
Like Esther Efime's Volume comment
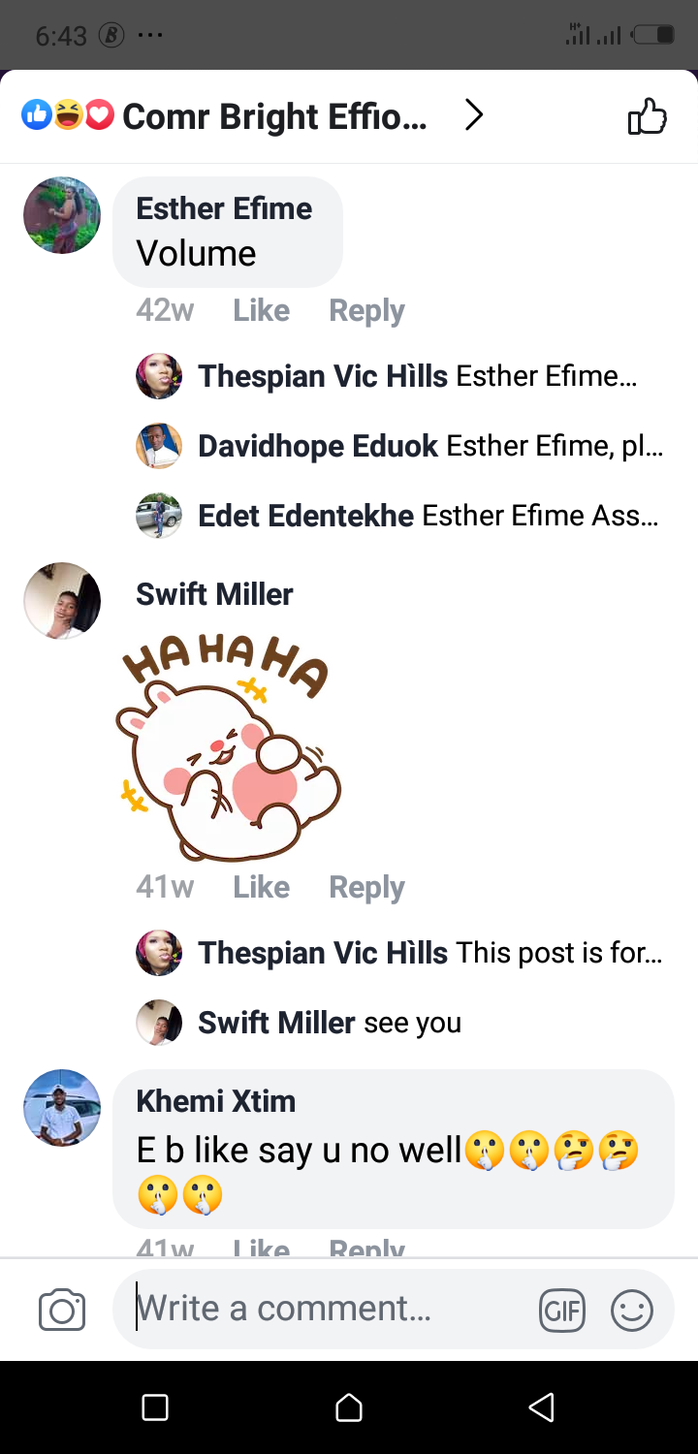261,310
